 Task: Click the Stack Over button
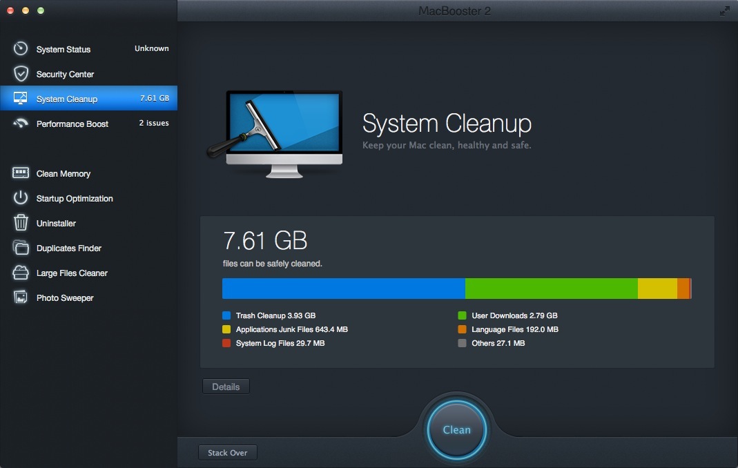pos(228,453)
